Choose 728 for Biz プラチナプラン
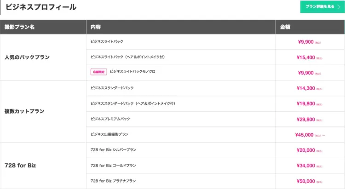Viewport: 345px width, 189px height. (113, 181)
